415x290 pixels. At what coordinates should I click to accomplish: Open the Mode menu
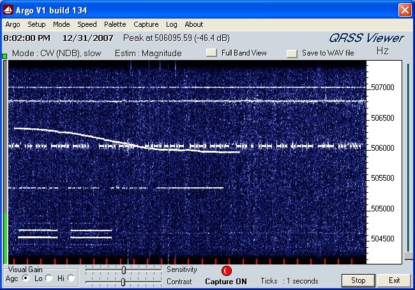61,24
